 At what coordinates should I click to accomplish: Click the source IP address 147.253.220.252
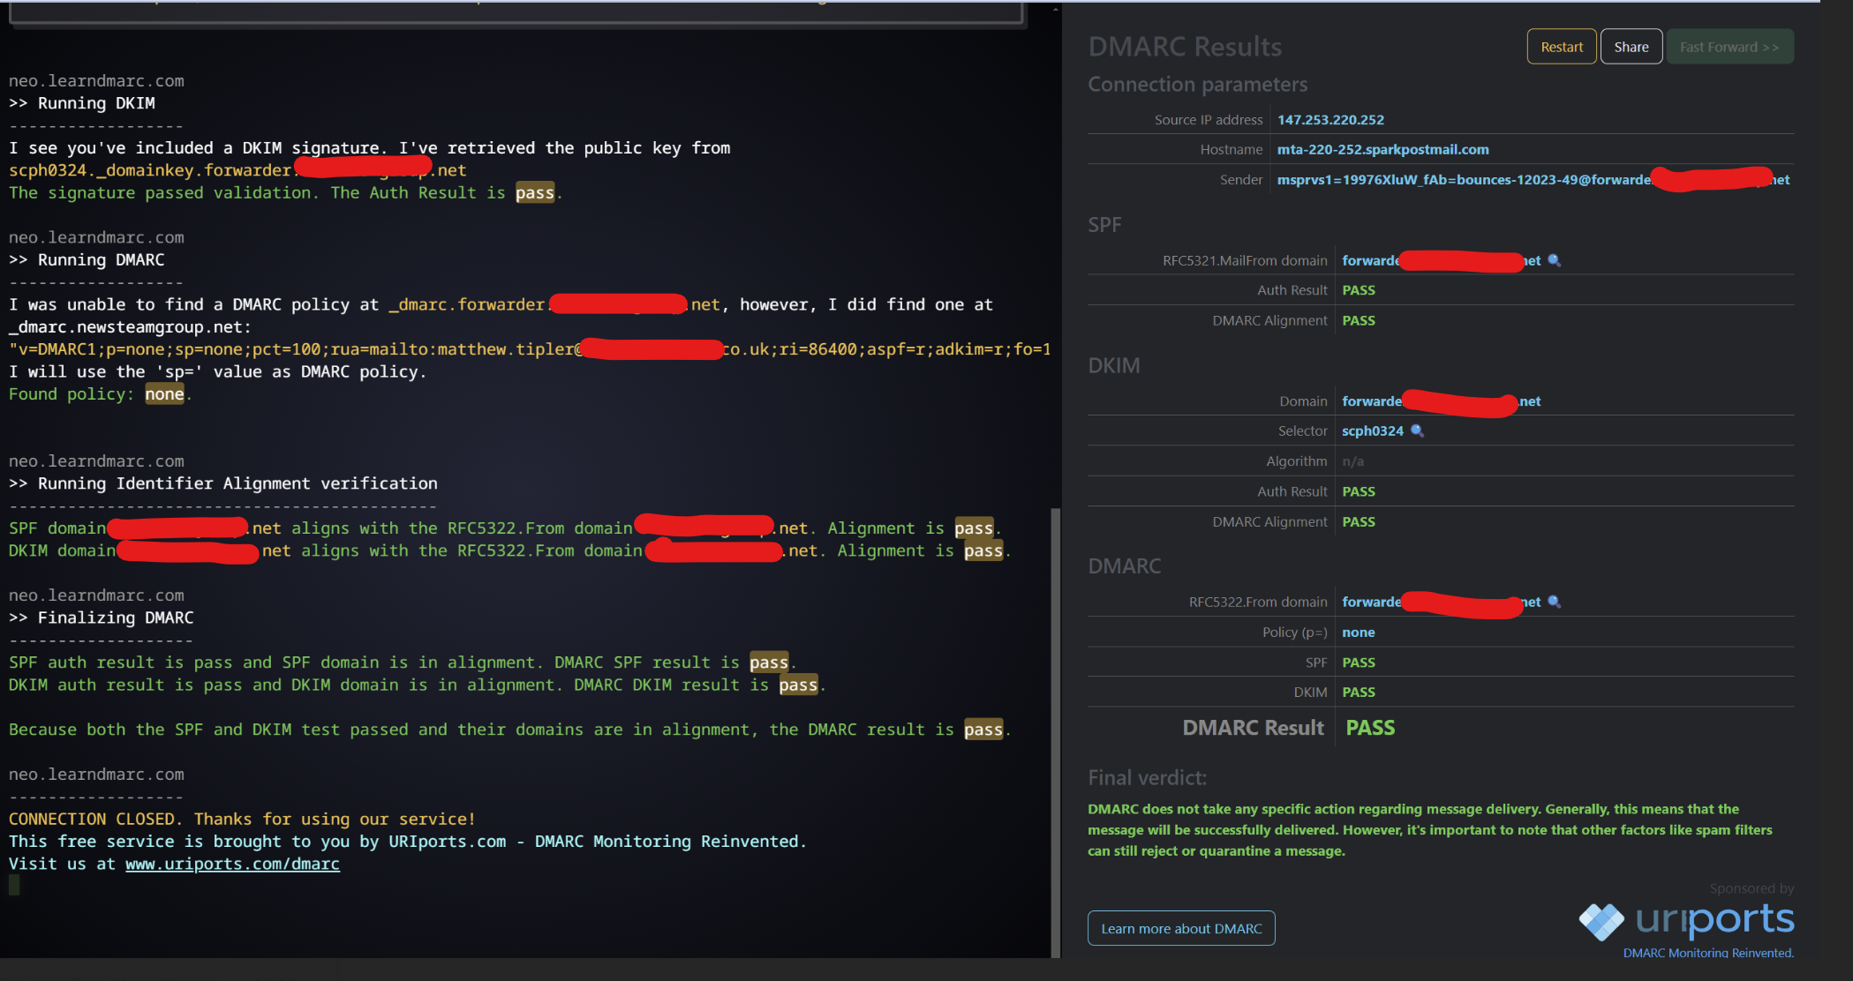click(1330, 120)
